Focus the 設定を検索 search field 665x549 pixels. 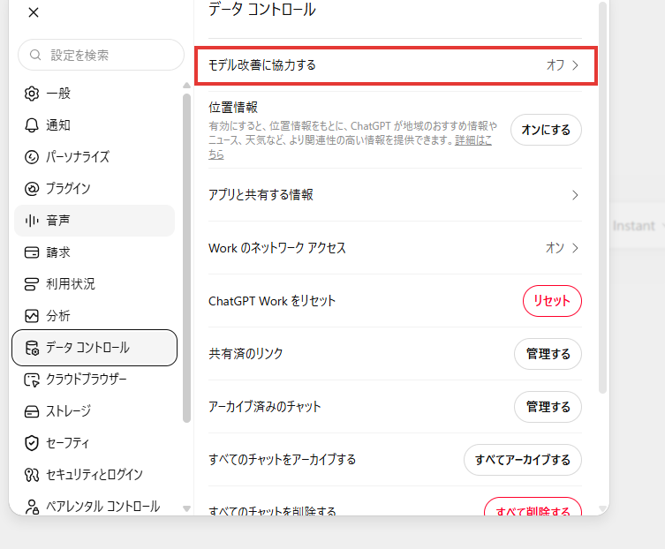(x=101, y=55)
